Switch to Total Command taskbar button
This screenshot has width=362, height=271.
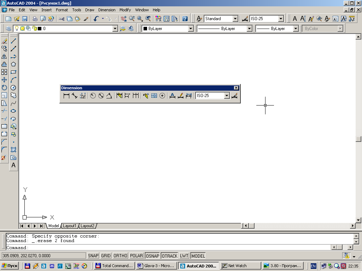pos(114,266)
